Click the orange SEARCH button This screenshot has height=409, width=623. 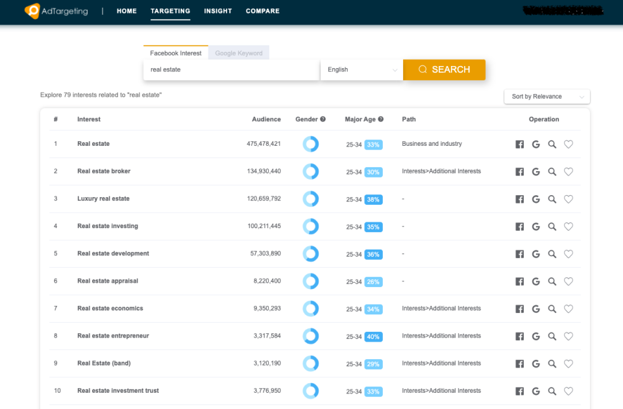coord(444,70)
